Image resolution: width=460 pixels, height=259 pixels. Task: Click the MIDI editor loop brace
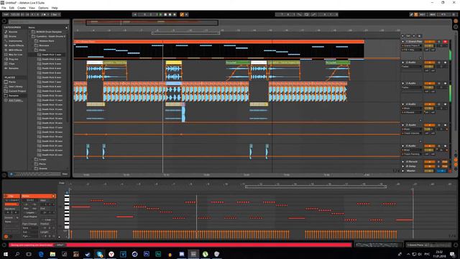[316, 186]
